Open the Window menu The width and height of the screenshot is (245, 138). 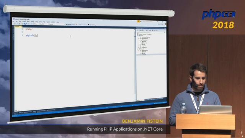coord(53,22)
